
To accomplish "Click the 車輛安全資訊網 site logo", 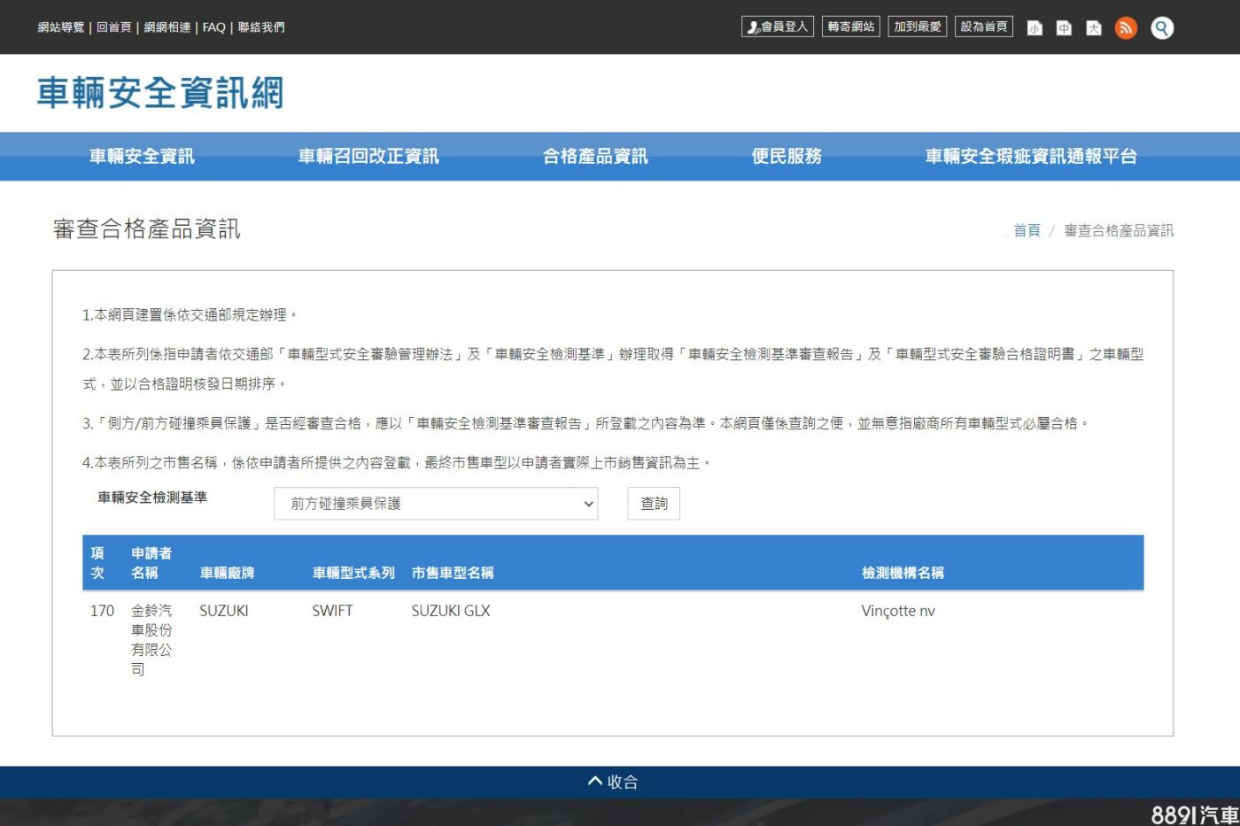I will pos(160,93).
